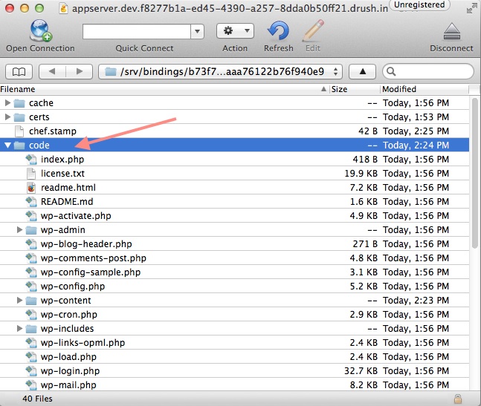Select the wp-config.php file
481x406 pixels.
[72, 287]
